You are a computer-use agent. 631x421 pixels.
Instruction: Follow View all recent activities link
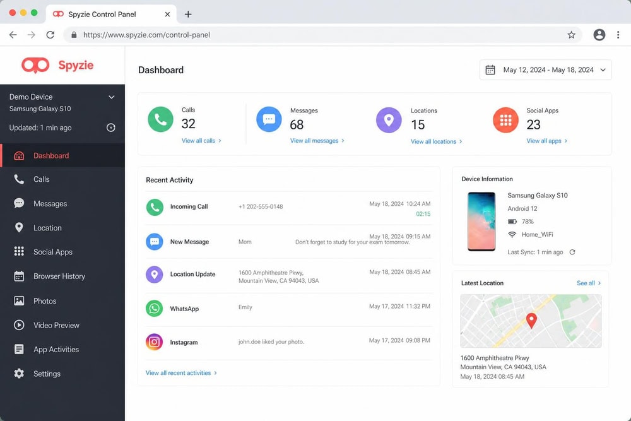click(x=181, y=372)
